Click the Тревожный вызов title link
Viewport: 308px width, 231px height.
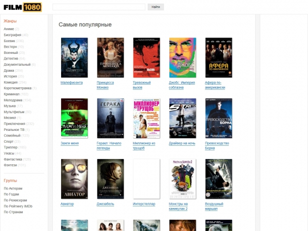coord(142,85)
